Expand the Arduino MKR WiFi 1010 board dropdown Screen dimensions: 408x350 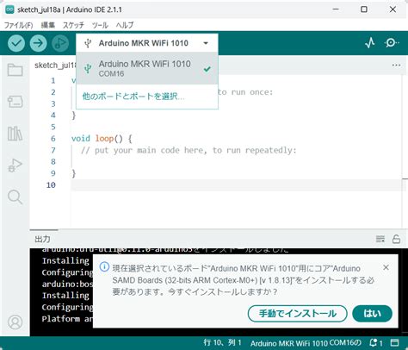pyautogui.click(x=147, y=43)
